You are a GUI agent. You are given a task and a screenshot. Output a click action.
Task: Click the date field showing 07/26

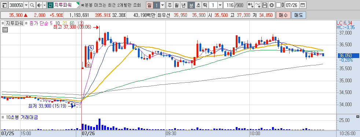pyautogui.click(x=292, y=5)
